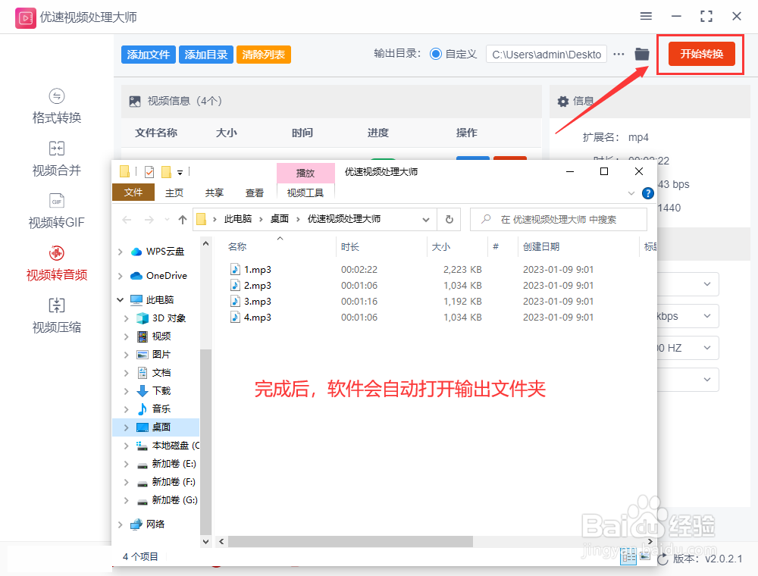Open quick access toolbar customize dropdown
This screenshot has height=576, width=758.
180,173
